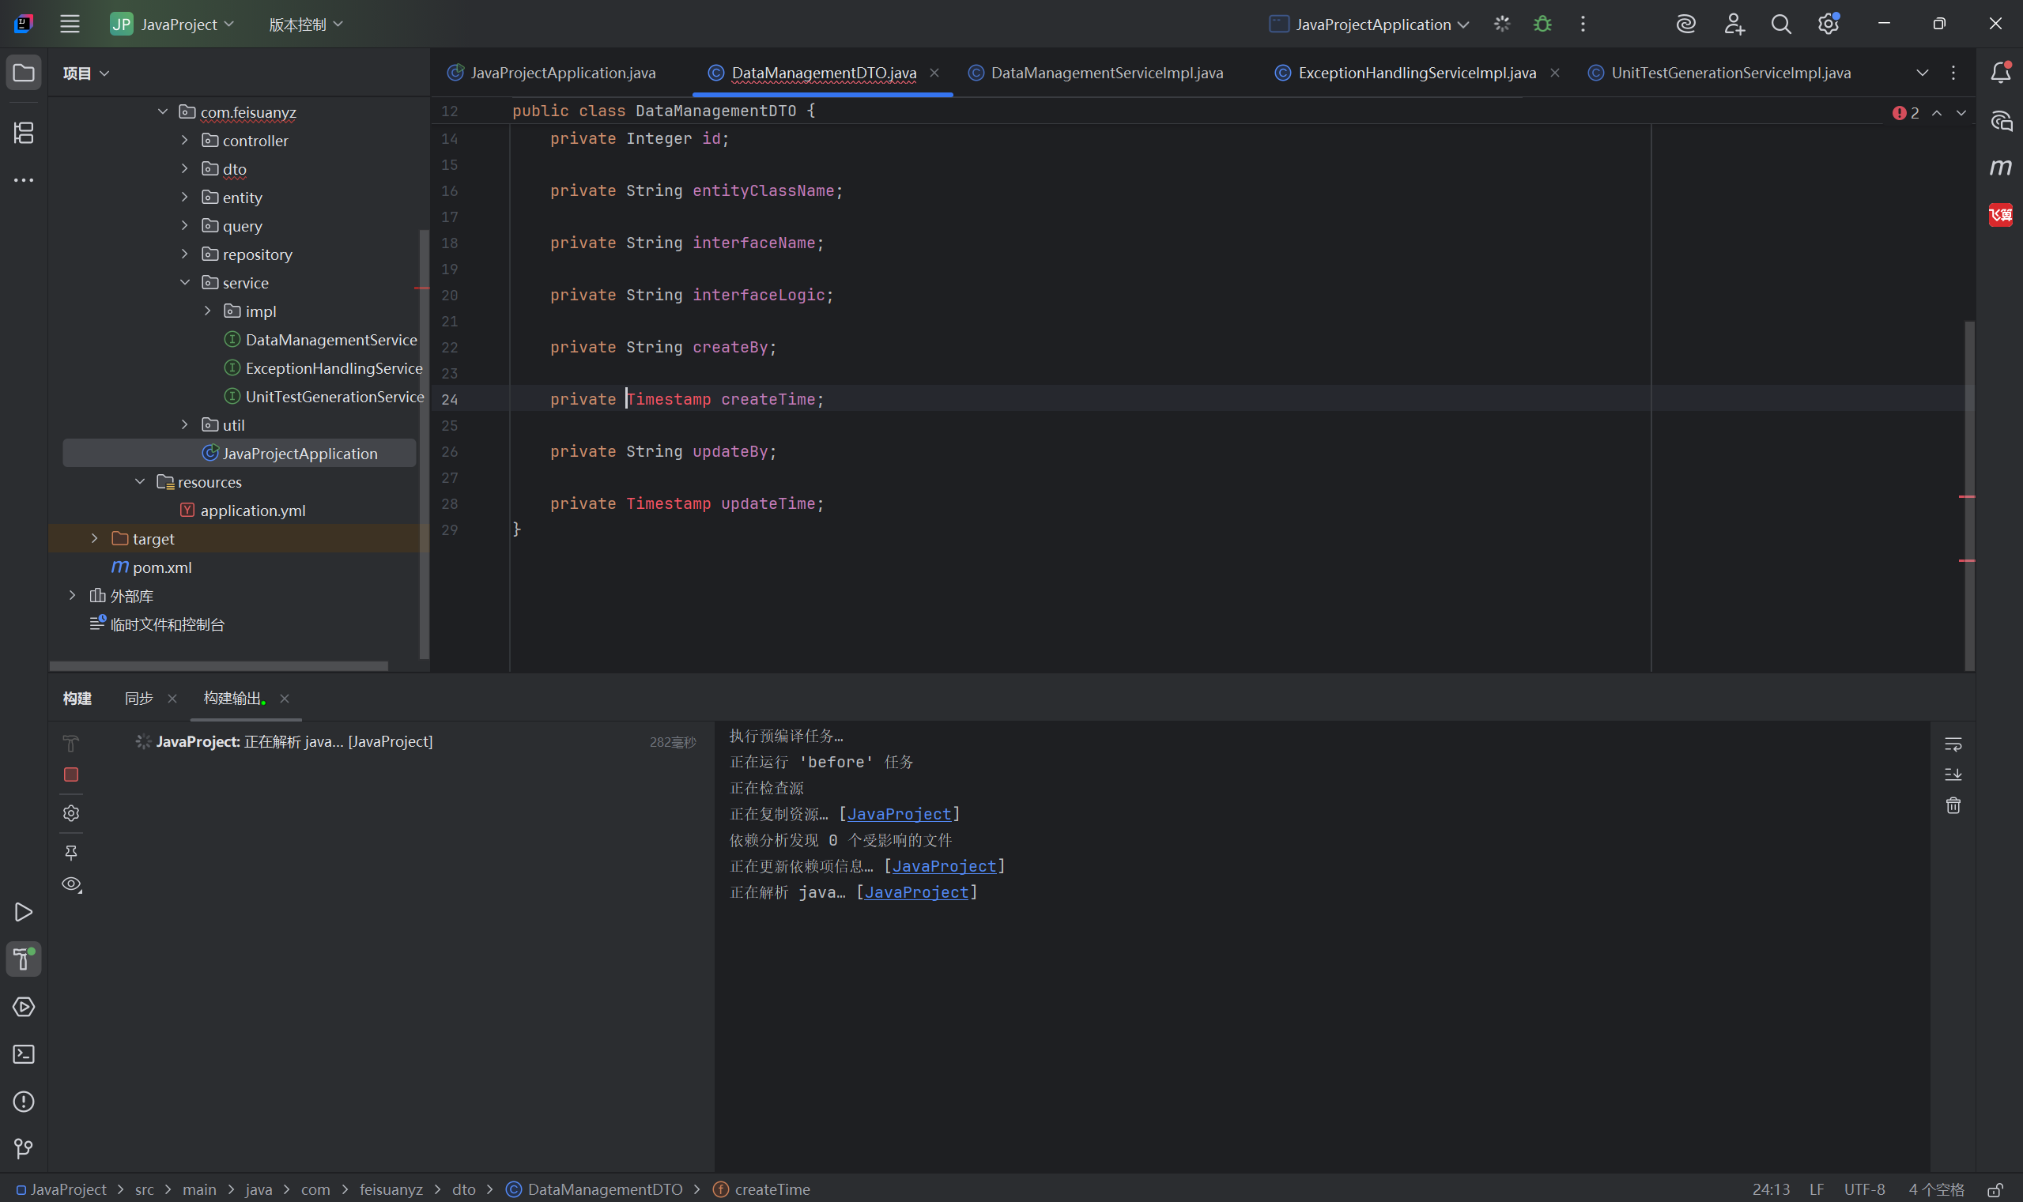
Task: Open the Feisuan red plugin icon
Action: [2000, 215]
